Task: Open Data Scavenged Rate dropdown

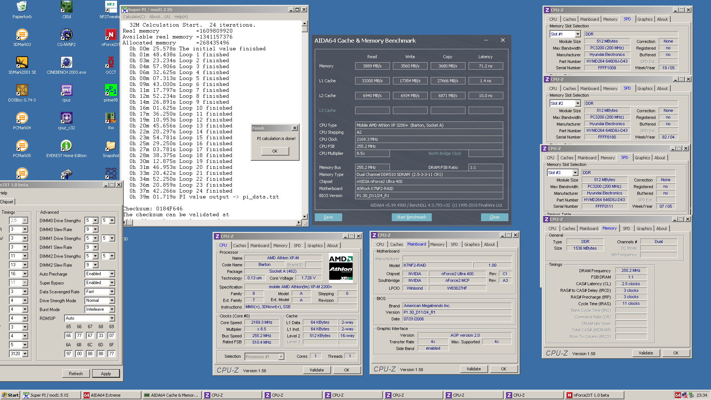Action: [112, 291]
